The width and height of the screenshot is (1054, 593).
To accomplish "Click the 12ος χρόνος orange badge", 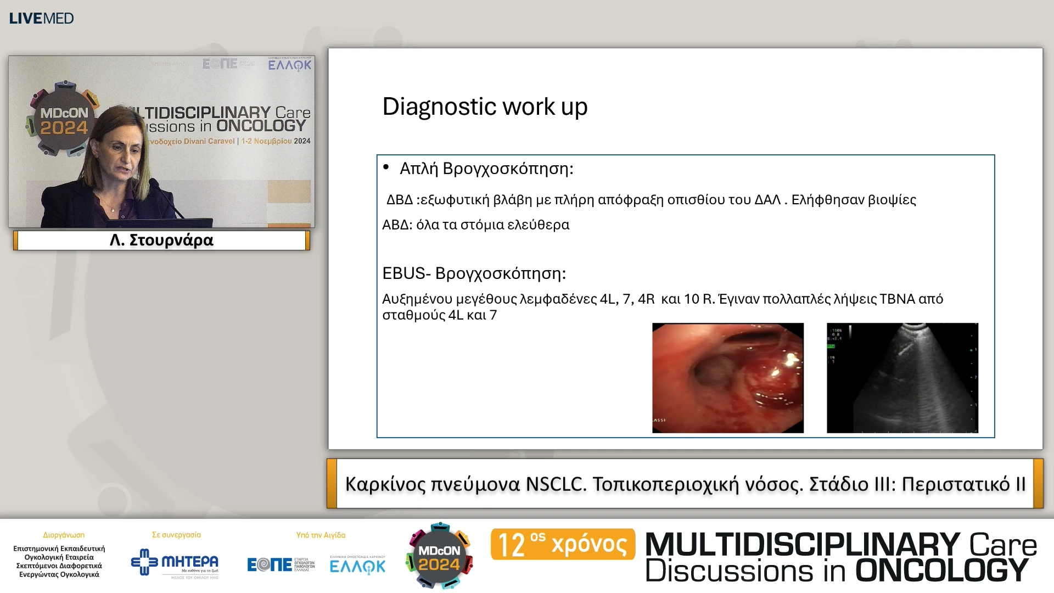I will coord(563,544).
